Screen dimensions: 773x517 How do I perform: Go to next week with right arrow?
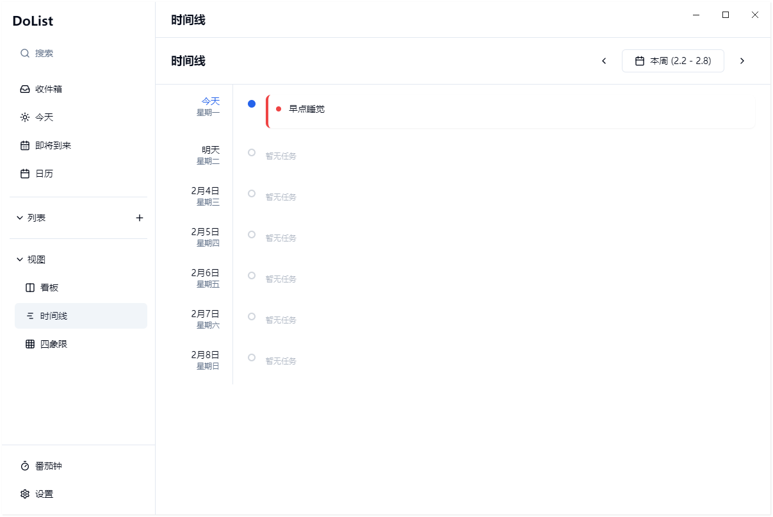[742, 60]
